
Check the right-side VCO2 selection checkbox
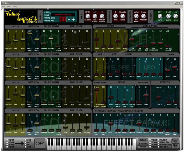(x=150, y=142)
